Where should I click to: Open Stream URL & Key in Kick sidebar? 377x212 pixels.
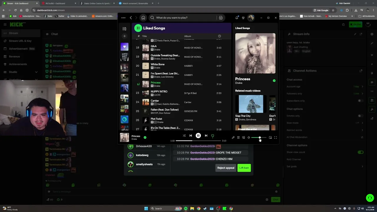(20, 41)
